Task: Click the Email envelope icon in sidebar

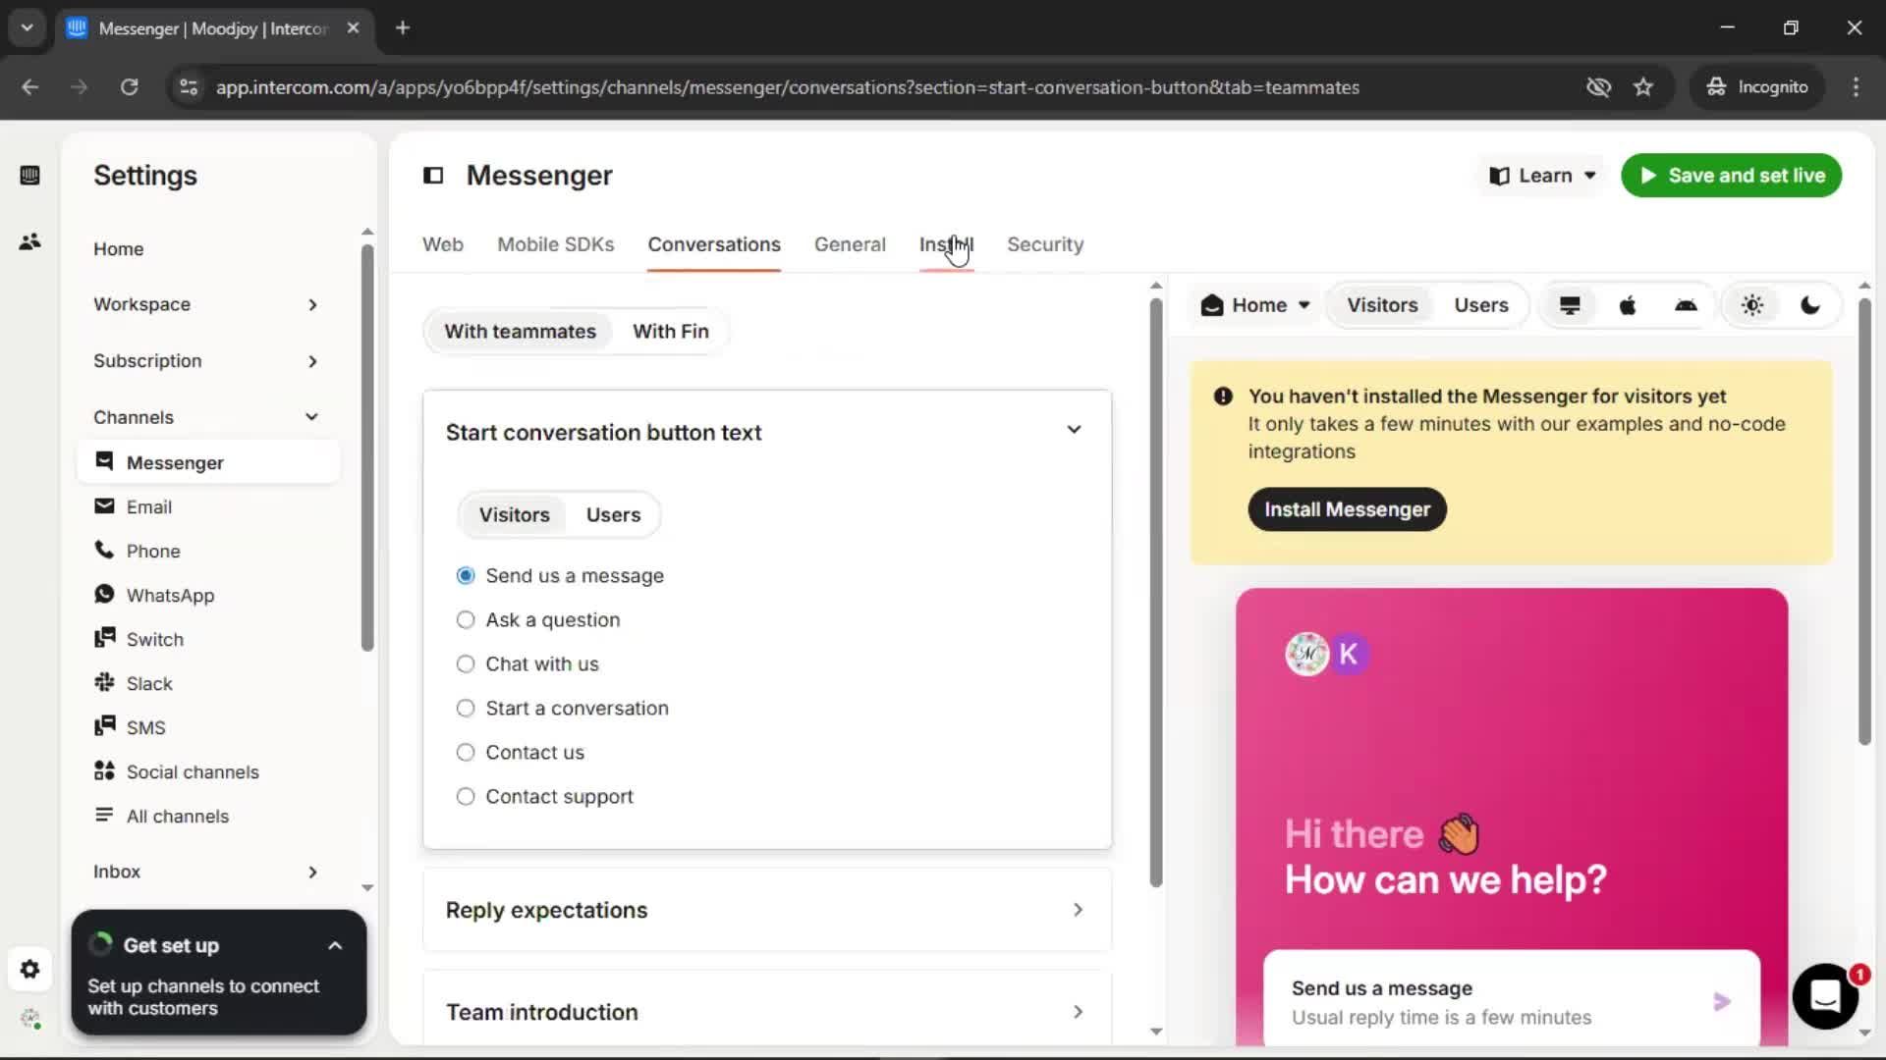Action: tap(104, 505)
